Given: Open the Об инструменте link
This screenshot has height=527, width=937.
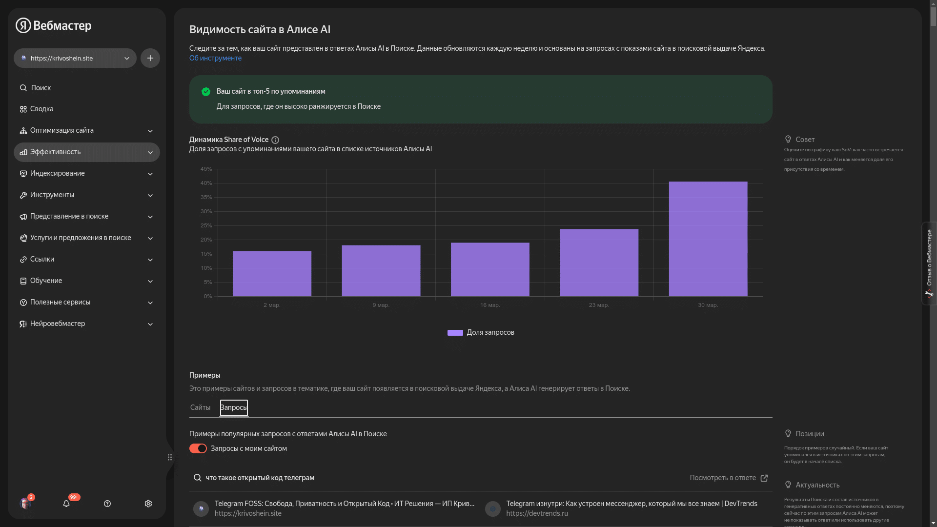Looking at the screenshot, I should [215, 58].
